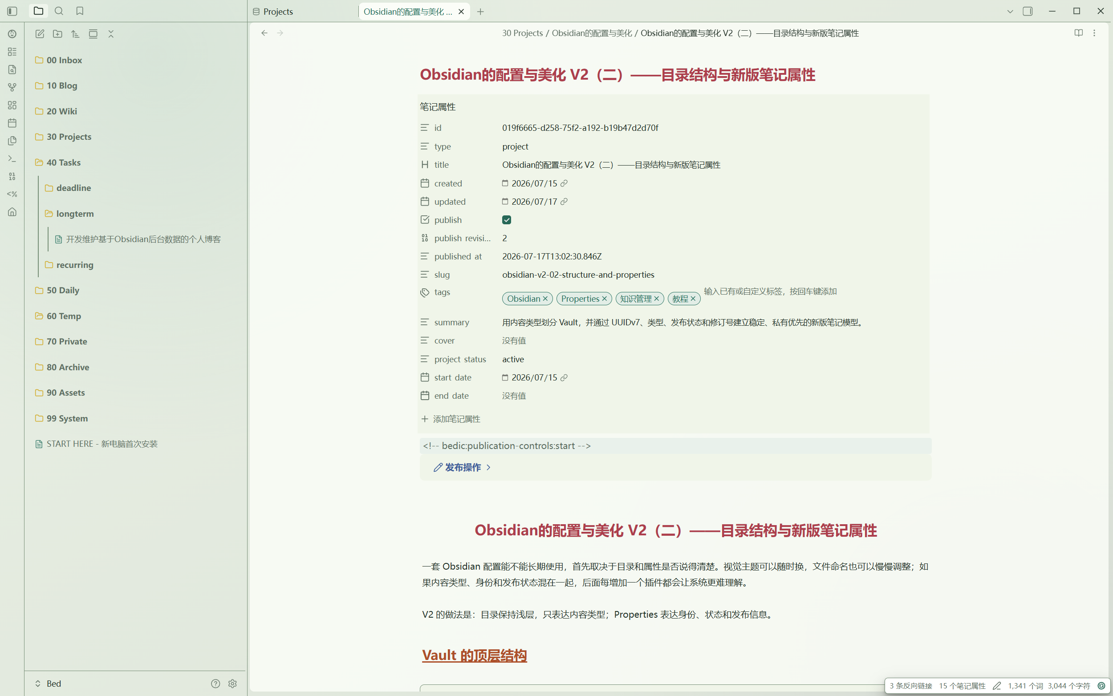
Task: Open the graph view ribbon icon
Action: coord(12,88)
